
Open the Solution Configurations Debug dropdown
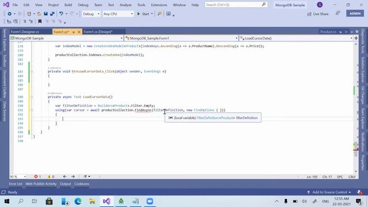pos(91,14)
